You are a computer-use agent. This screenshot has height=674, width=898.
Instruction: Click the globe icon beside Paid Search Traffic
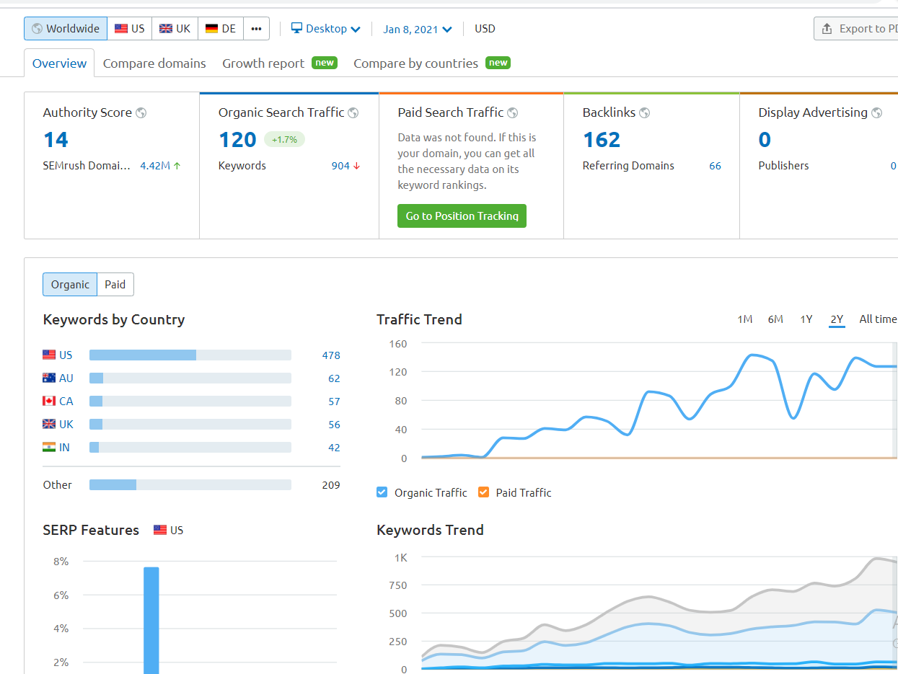pyautogui.click(x=513, y=112)
